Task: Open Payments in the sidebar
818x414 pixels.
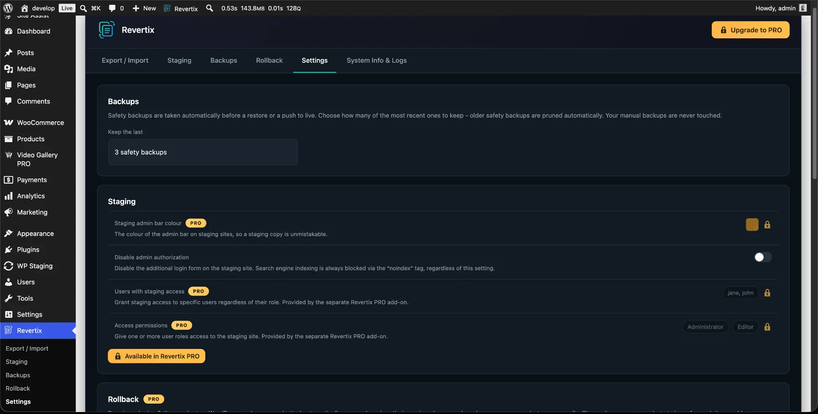Action: (38, 180)
